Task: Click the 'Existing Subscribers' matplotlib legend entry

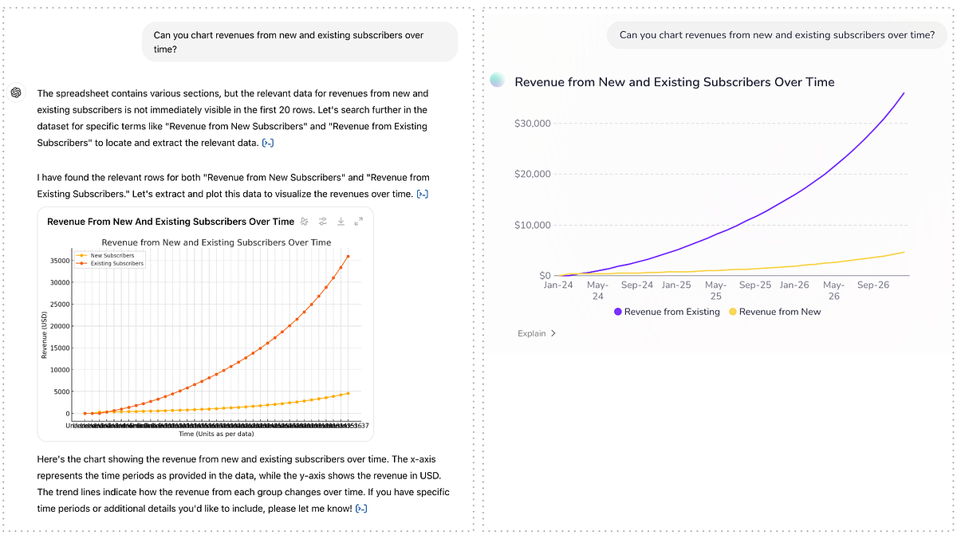Action: (116, 263)
